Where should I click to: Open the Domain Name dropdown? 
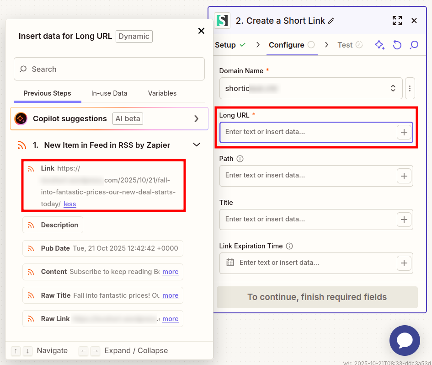point(311,88)
